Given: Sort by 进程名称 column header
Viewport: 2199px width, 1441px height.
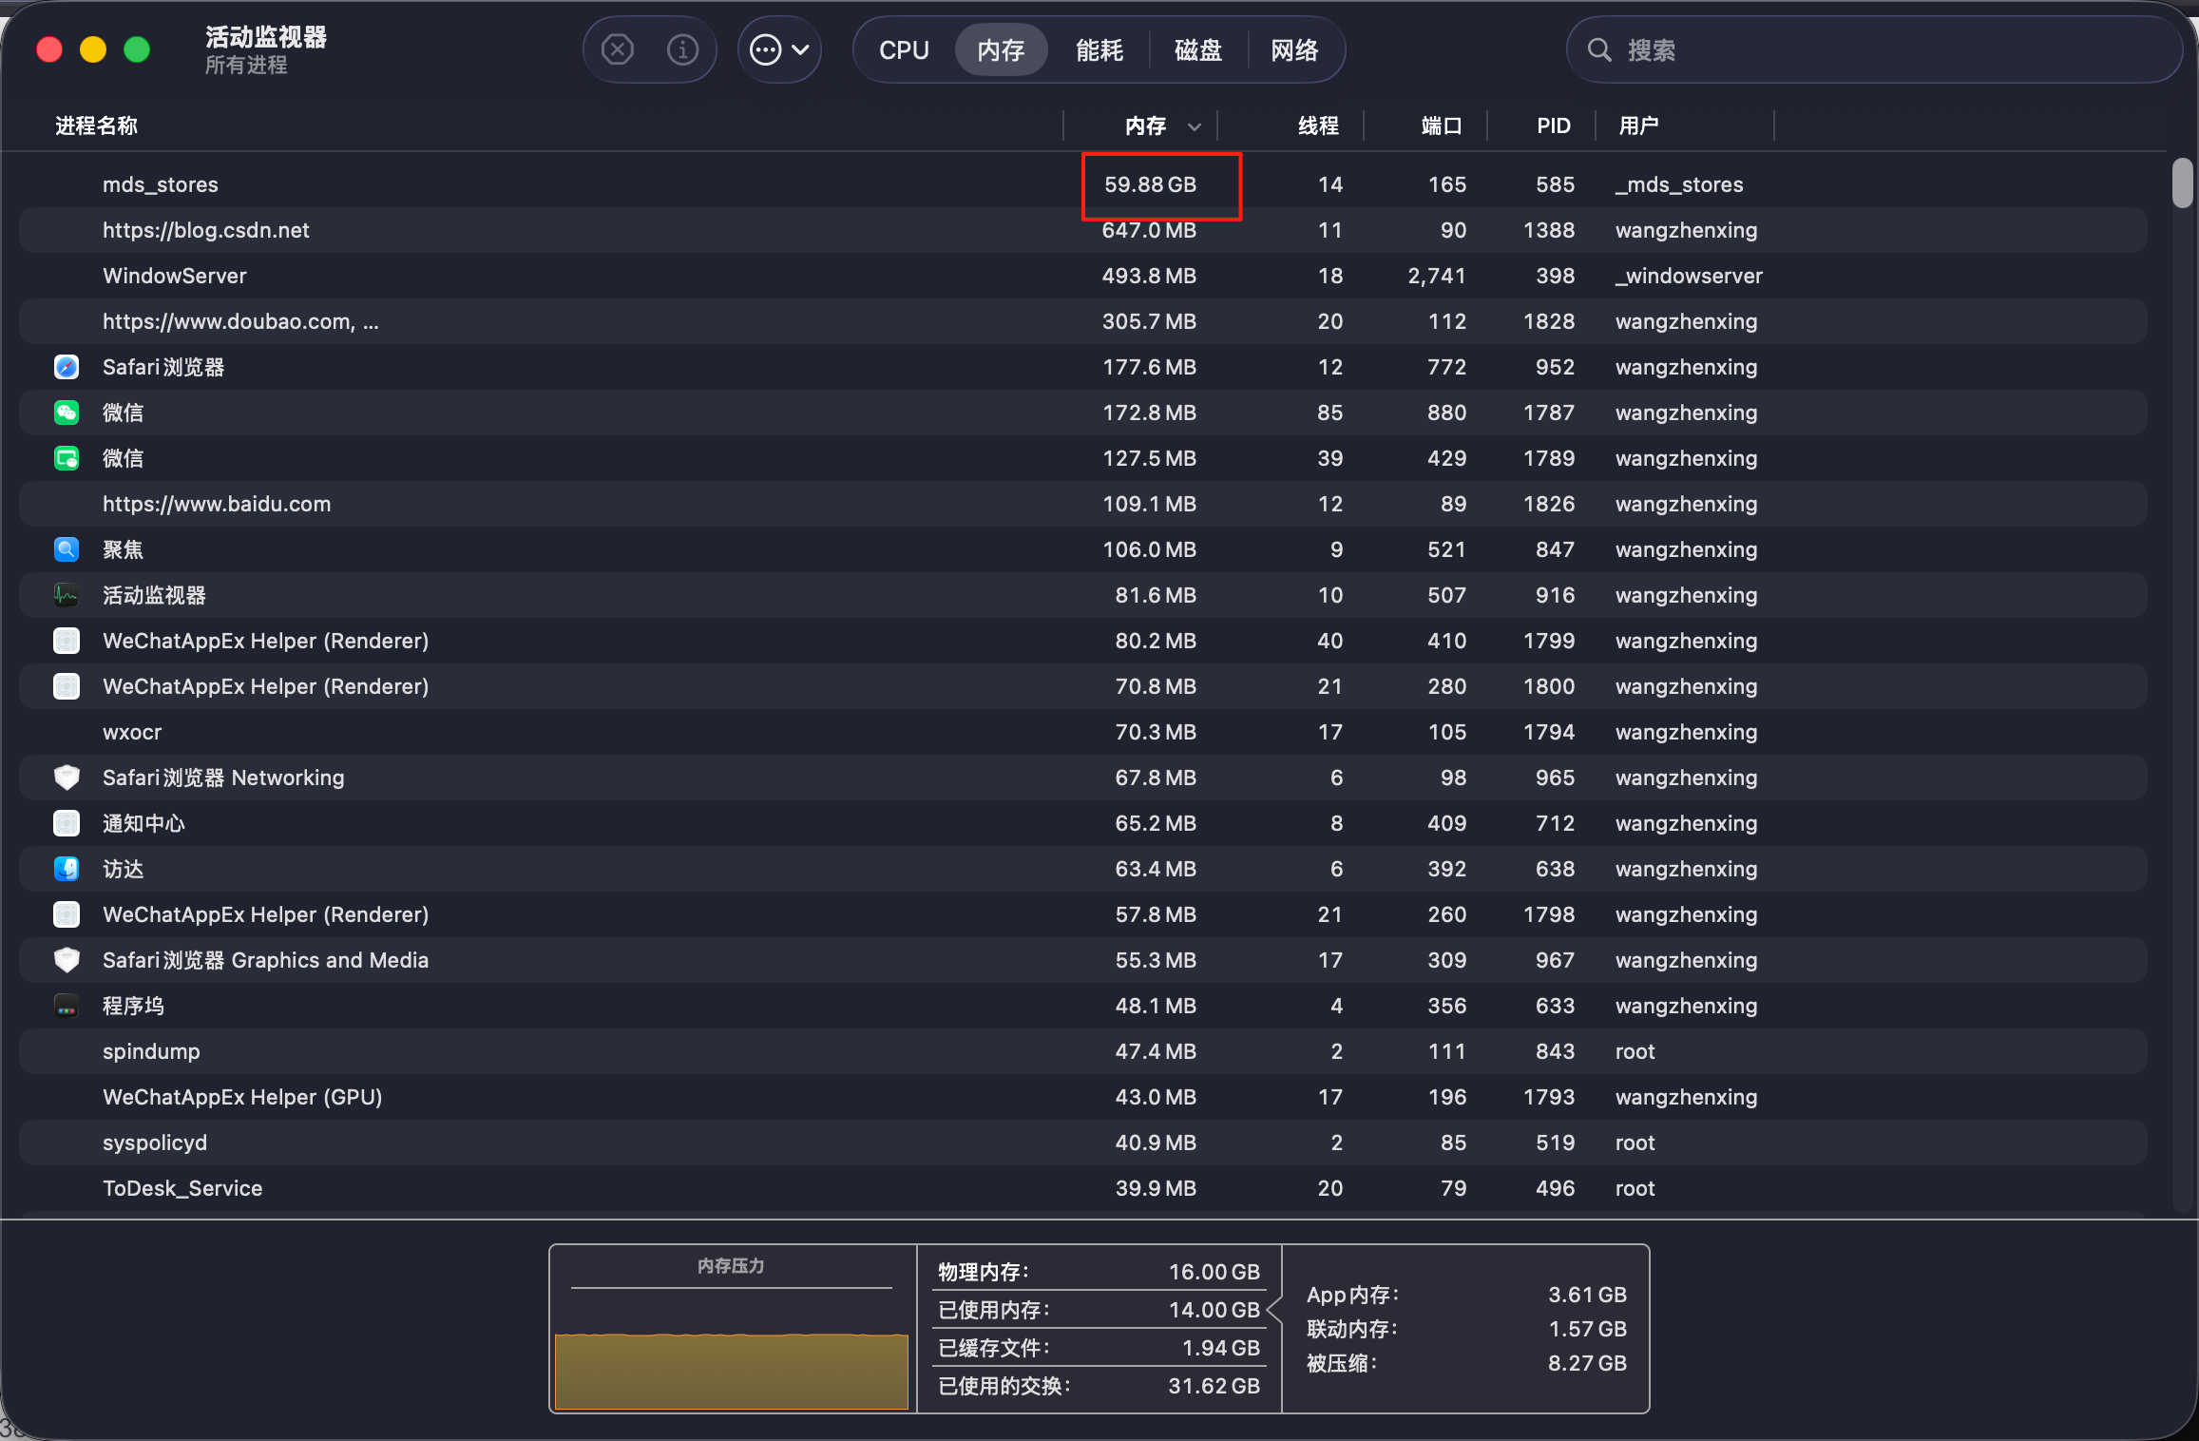Looking at the screenshot, I should 96,125.
